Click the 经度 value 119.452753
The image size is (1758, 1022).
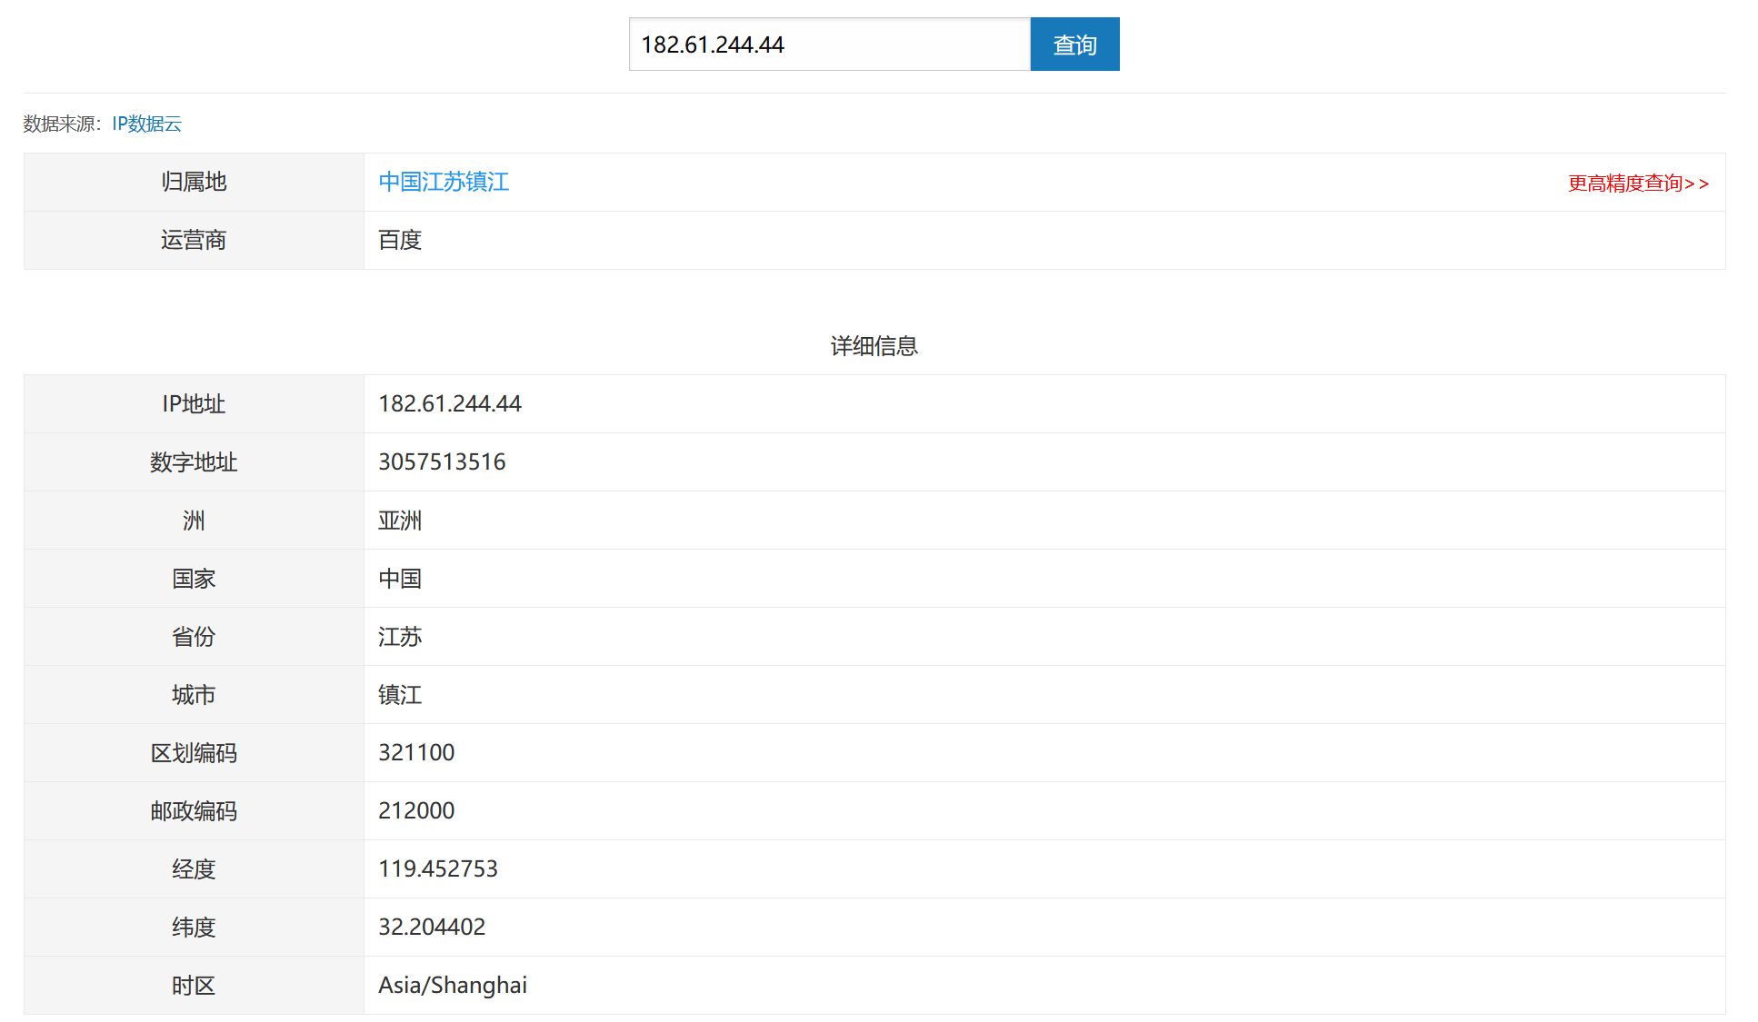coord(438,868)
